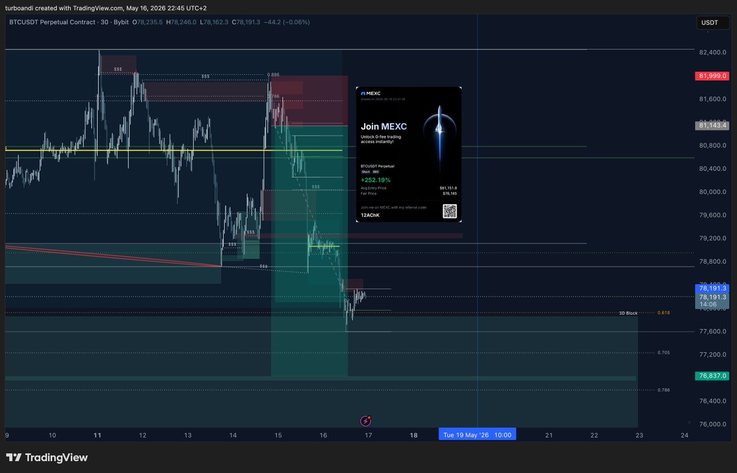Click the 0.705 Fibonacci level label
Screen dimensions: 737x473
[x=663, y=353]
